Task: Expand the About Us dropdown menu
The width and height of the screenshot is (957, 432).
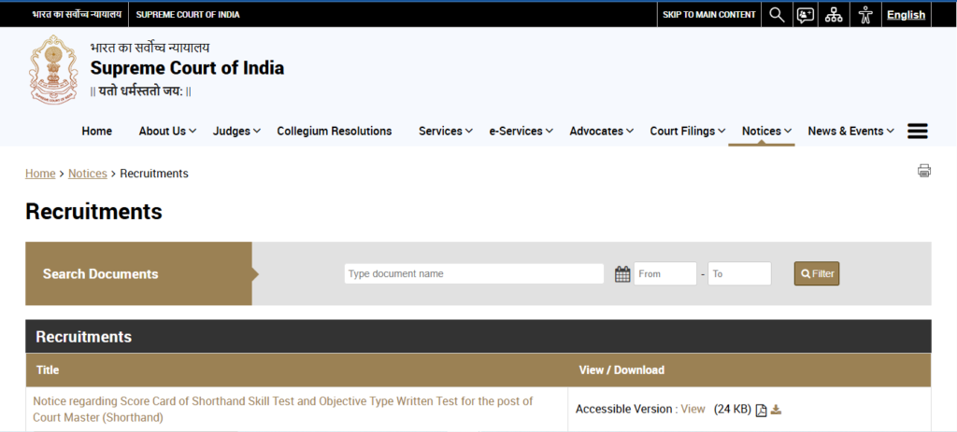Action: click(166, 132)
